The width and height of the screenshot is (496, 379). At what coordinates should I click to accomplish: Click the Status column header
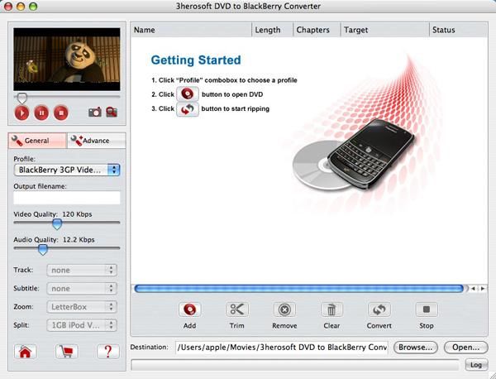click(458, 30)
